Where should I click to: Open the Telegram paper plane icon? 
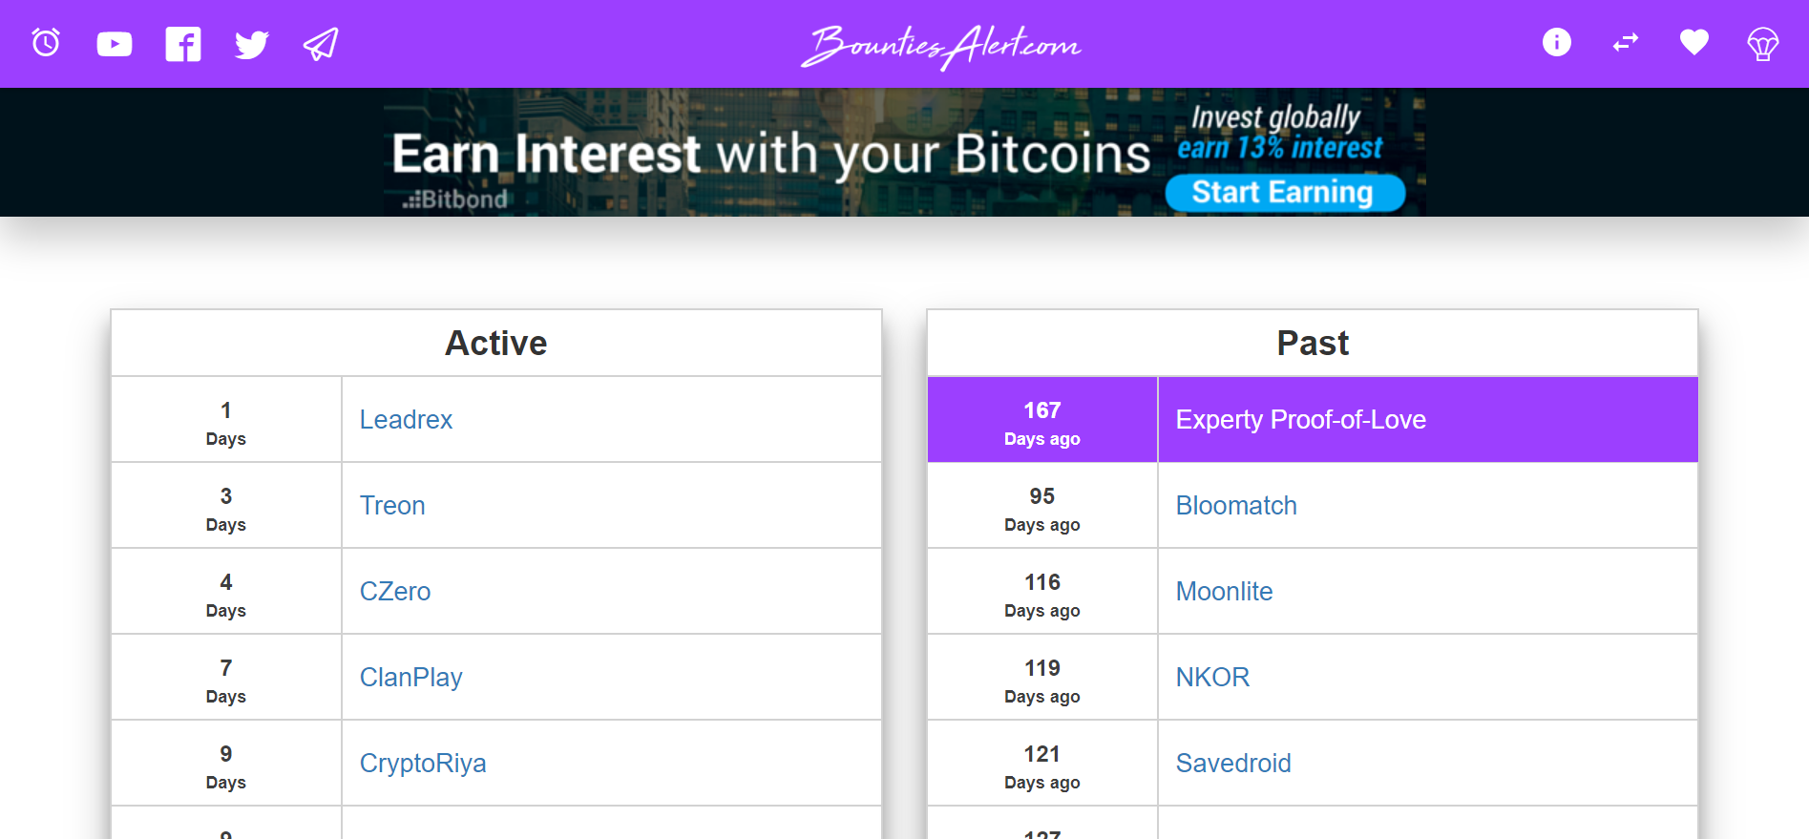[321, 44]
